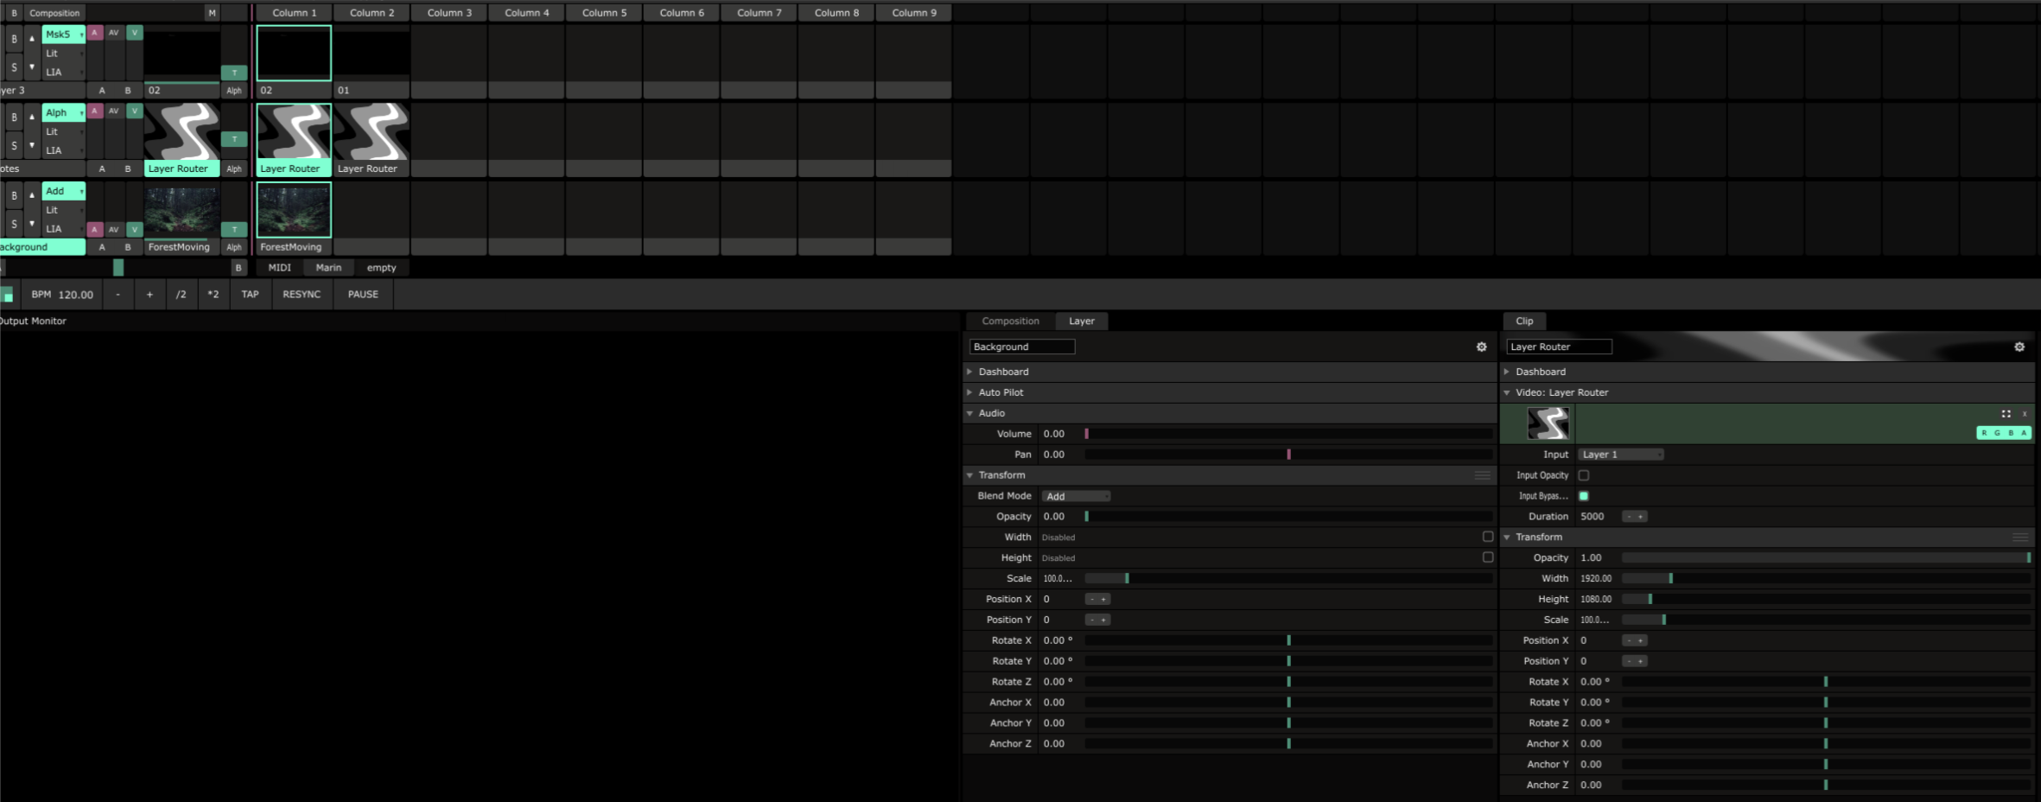Screen dimensions: 2041x802
Task: Remove the Layer Router video effect with X
Action: coord(2024,414)
